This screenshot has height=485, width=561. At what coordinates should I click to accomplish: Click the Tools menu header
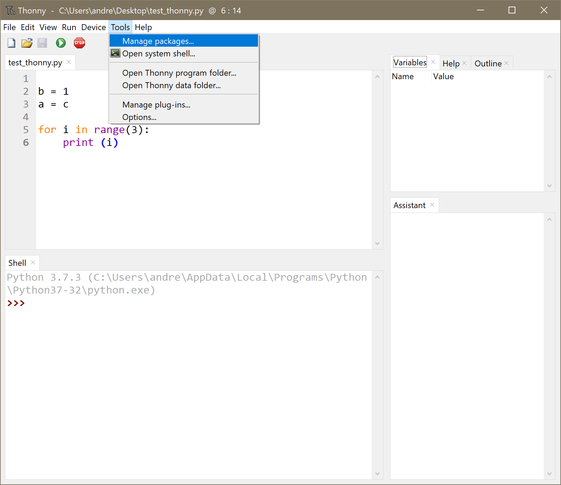click(x=120, y=27)
